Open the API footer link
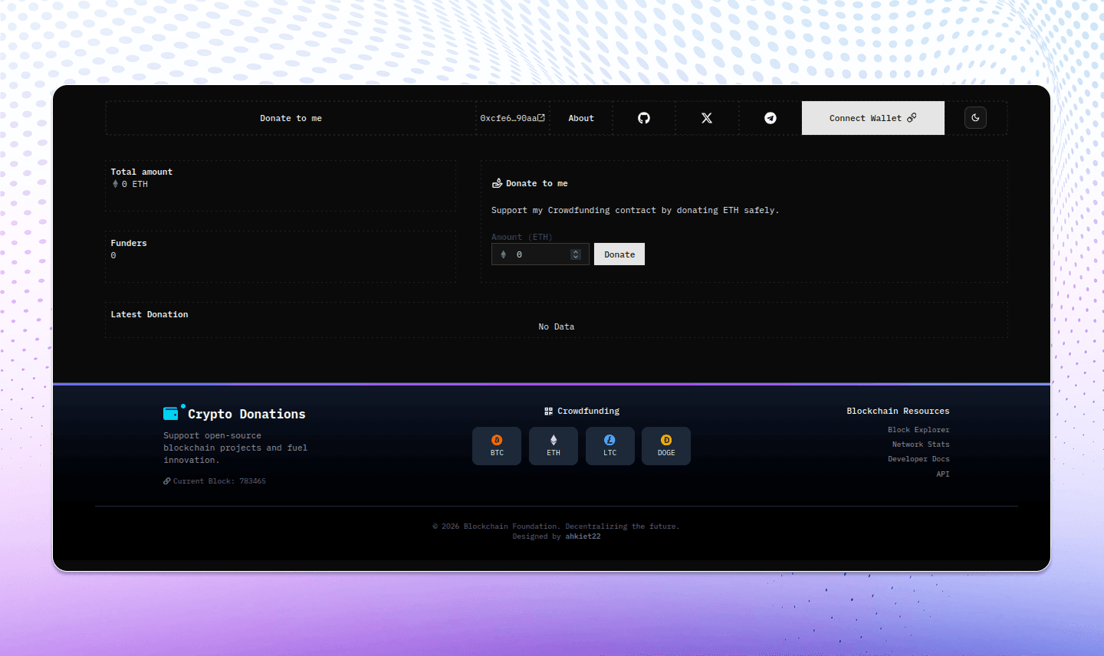The width and height of the screenshot is (1104, 656). coord(943,474)
